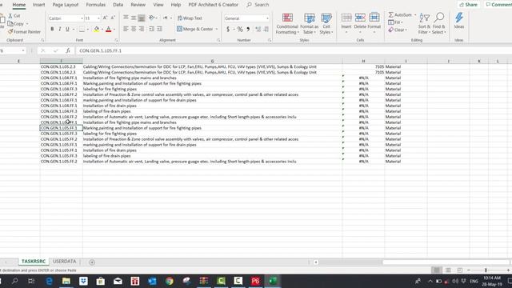Apply the red font color
Image resolution: width=512 pixels, height=288 pixels.
click(109, 29)
